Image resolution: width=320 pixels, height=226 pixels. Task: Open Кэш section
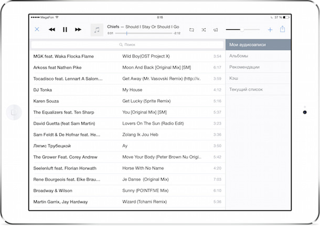(x=258, y=78)
